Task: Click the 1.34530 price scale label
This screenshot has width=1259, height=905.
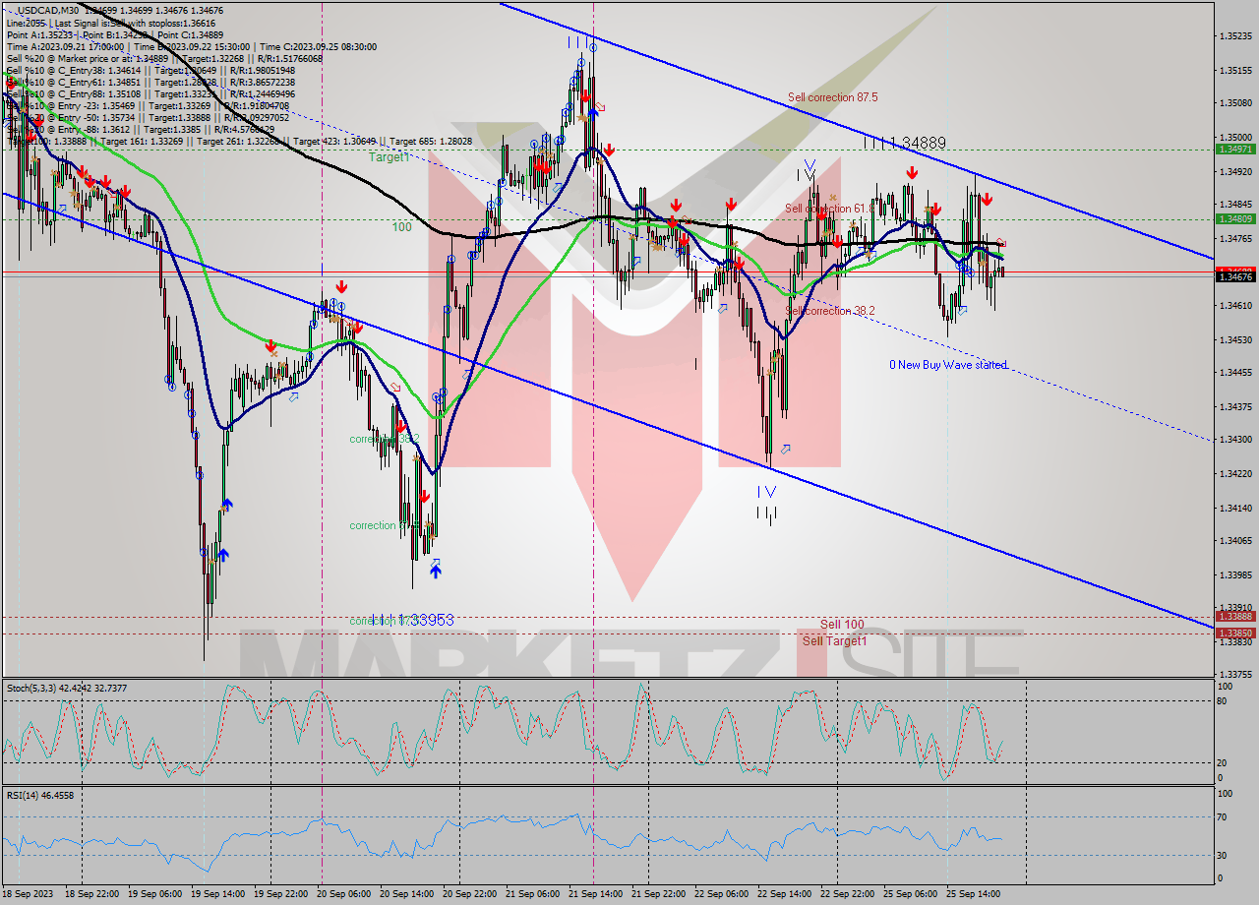Action: (1235, 339)
